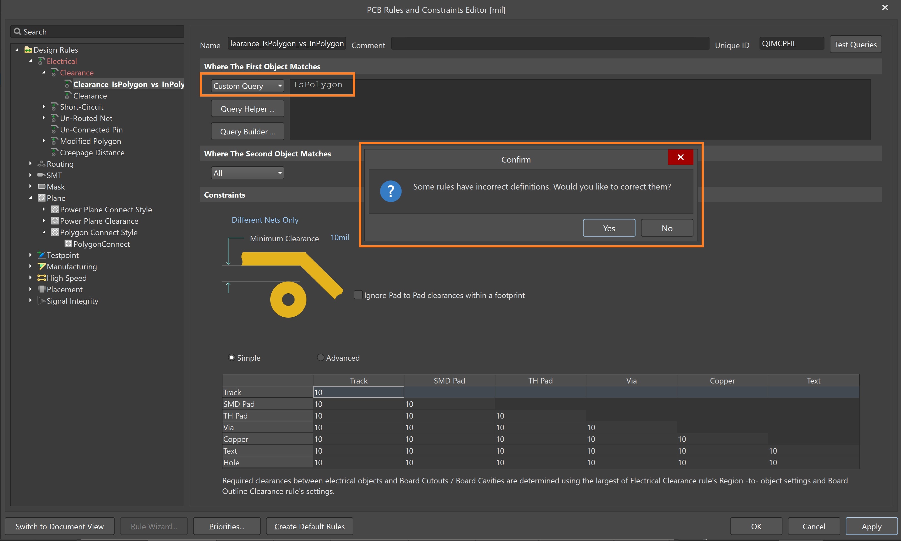
Task: Close the Confirm dialog with red X
Action: coord(680,157)
